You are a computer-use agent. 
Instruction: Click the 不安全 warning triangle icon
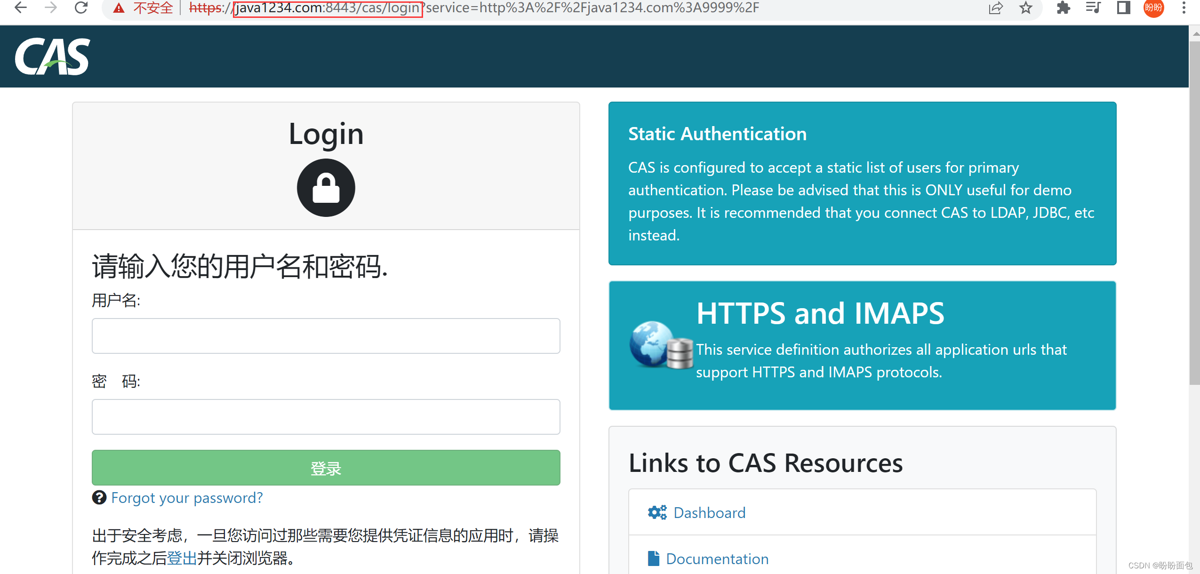click(x=118, y=8)
